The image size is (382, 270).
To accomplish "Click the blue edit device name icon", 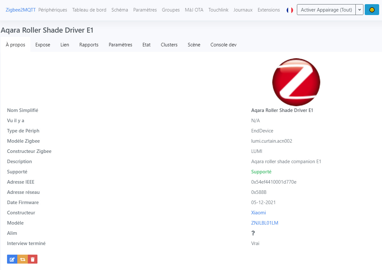I will point(12,259).
